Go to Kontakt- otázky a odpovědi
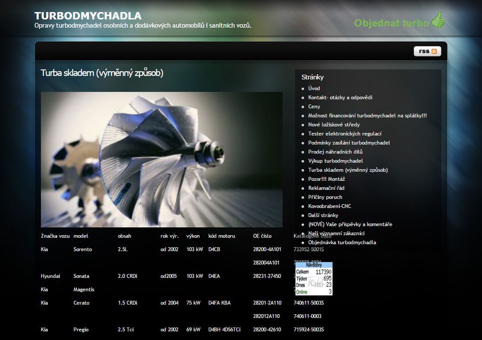Image resolution: width=482 pixels, height=340 pixels. pyautogui.click(x=340, y=98)
